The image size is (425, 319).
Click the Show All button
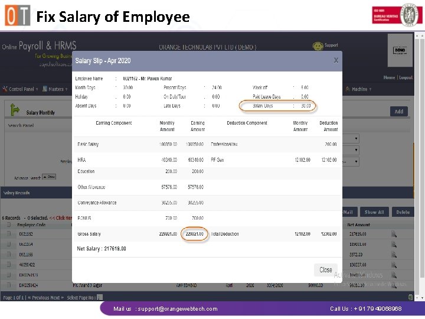374,212
